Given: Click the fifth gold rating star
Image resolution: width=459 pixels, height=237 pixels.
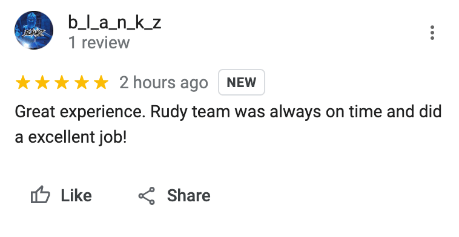Looking at the screenshot, I should pos(101,82).
